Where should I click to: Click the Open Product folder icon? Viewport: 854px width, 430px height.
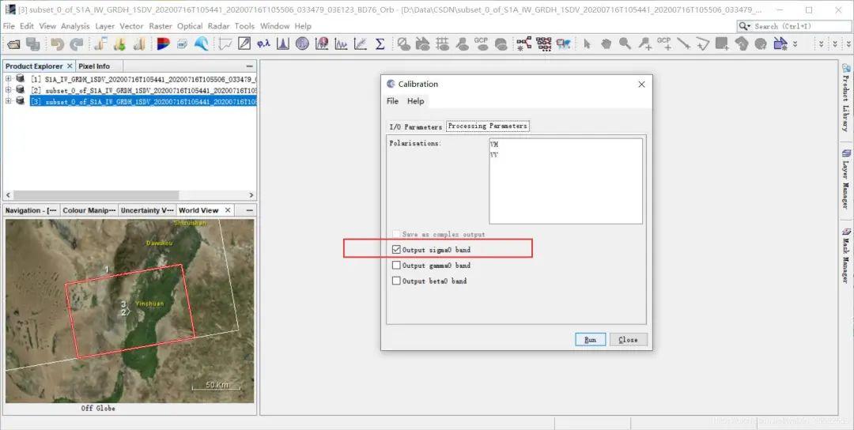[13, 44]
